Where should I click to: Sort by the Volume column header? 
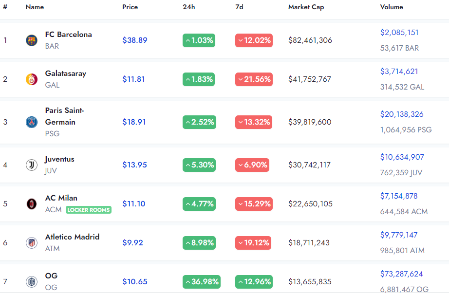tap(392, 7)
